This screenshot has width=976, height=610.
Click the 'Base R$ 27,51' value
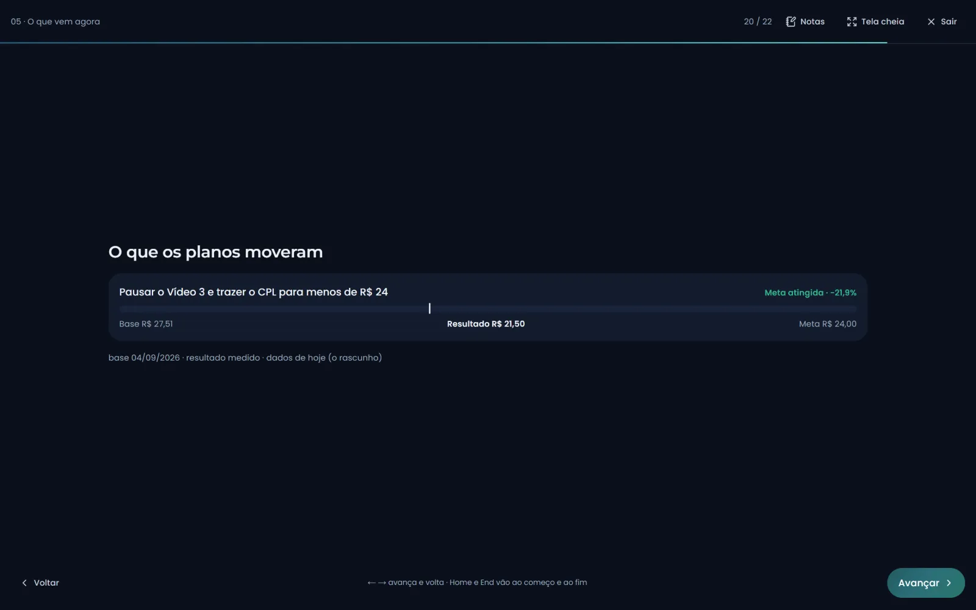(146, 324)
